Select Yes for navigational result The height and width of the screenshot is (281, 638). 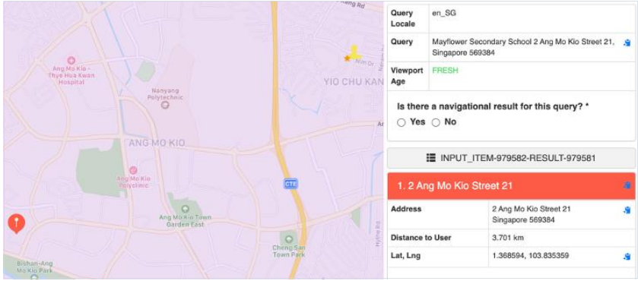point(402,122)
